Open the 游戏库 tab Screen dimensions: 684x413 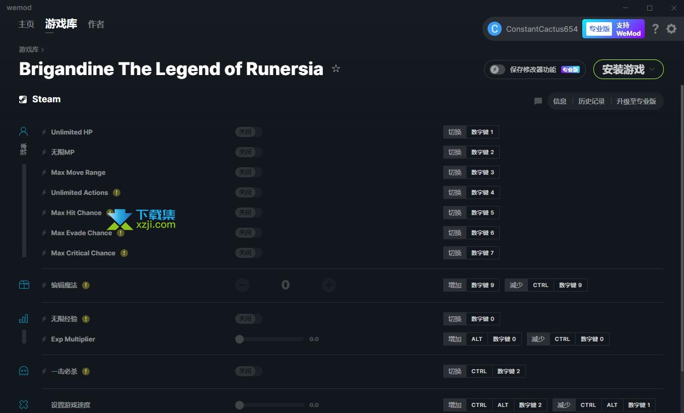(x=61, y=24)
